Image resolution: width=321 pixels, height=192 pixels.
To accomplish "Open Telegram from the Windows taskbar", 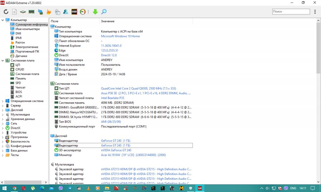I will [70, 188].
